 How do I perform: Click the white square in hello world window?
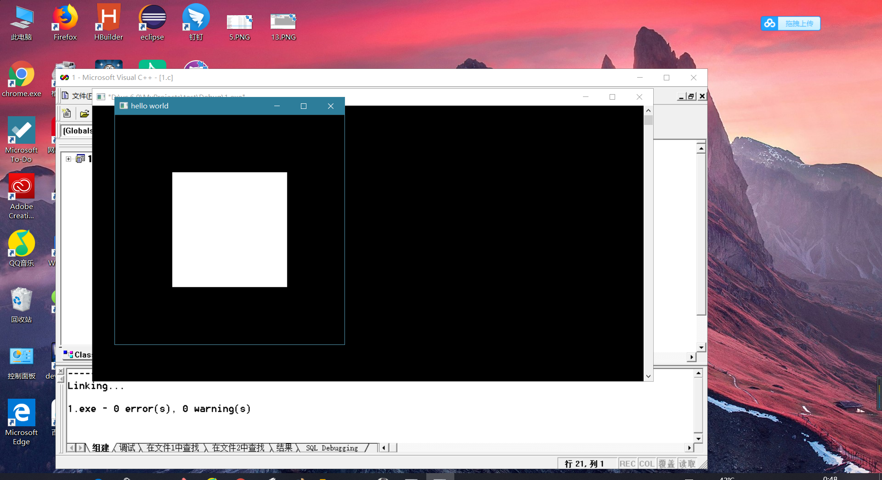229,229
